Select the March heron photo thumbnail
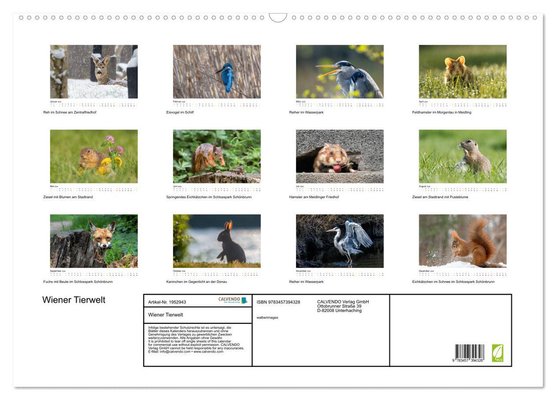The width and height of the screenshot is (556, 400). [x=340, y=70]
